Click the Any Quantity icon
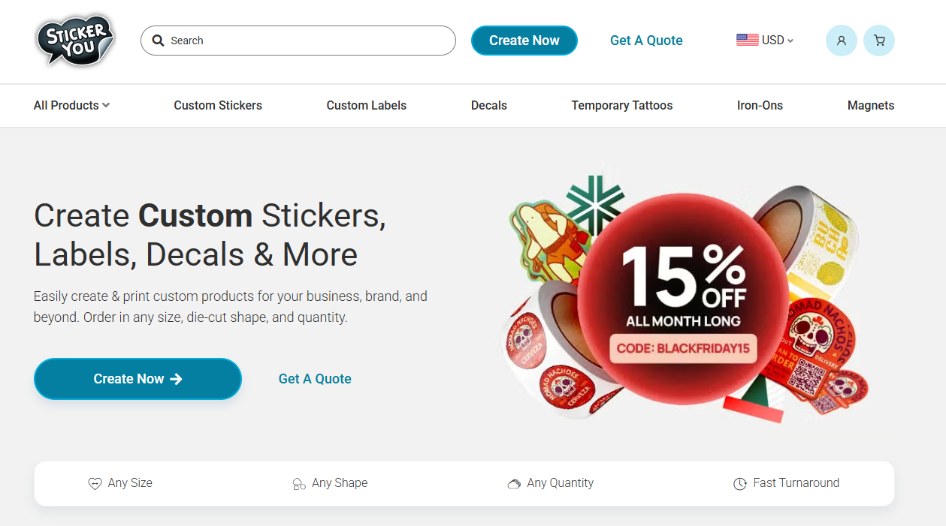Viewport: 946px width, 526px height. point(514,484)
